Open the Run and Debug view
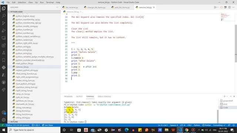Viewport: 237px width, 133px height. click(4, 30)
